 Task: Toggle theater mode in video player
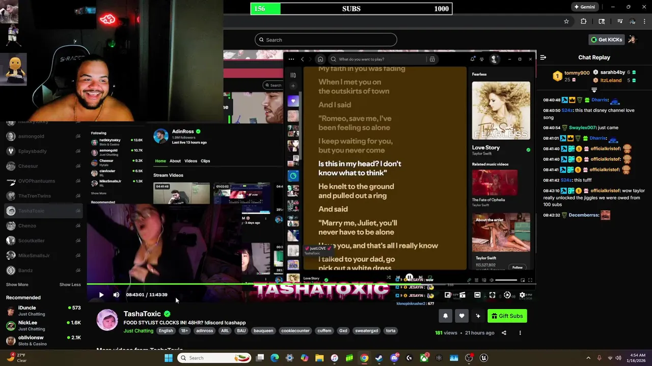(x=477, y=295)
